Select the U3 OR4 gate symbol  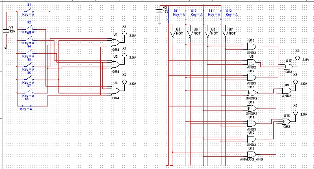pos(115,91)
